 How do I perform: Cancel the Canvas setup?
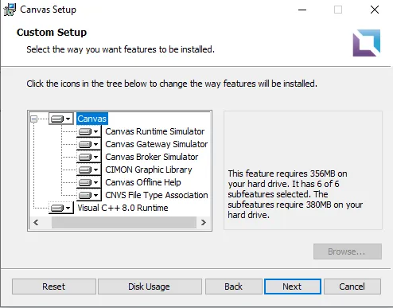pos(352,287)
